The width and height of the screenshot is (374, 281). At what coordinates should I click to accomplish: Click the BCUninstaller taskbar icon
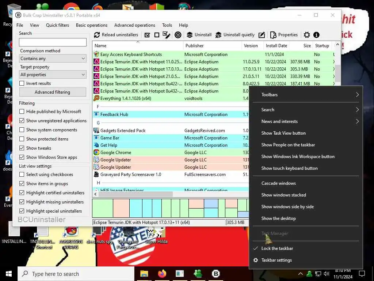click(x=215, y=274)
